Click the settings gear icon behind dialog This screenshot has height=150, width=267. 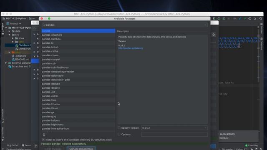[214, 35]
